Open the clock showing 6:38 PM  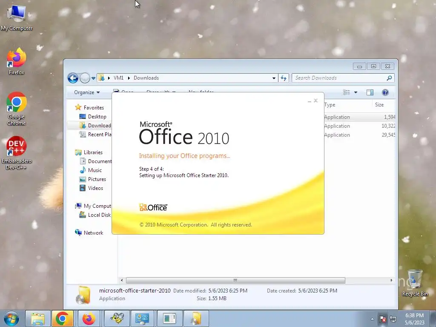[414, 319]
